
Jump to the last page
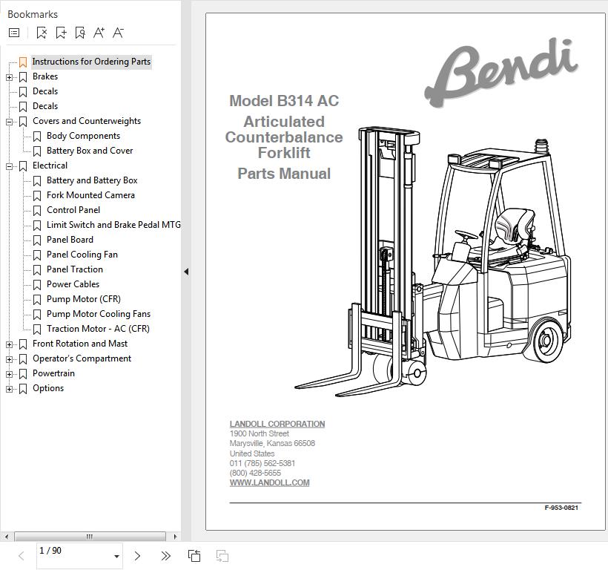click(165, 556)
